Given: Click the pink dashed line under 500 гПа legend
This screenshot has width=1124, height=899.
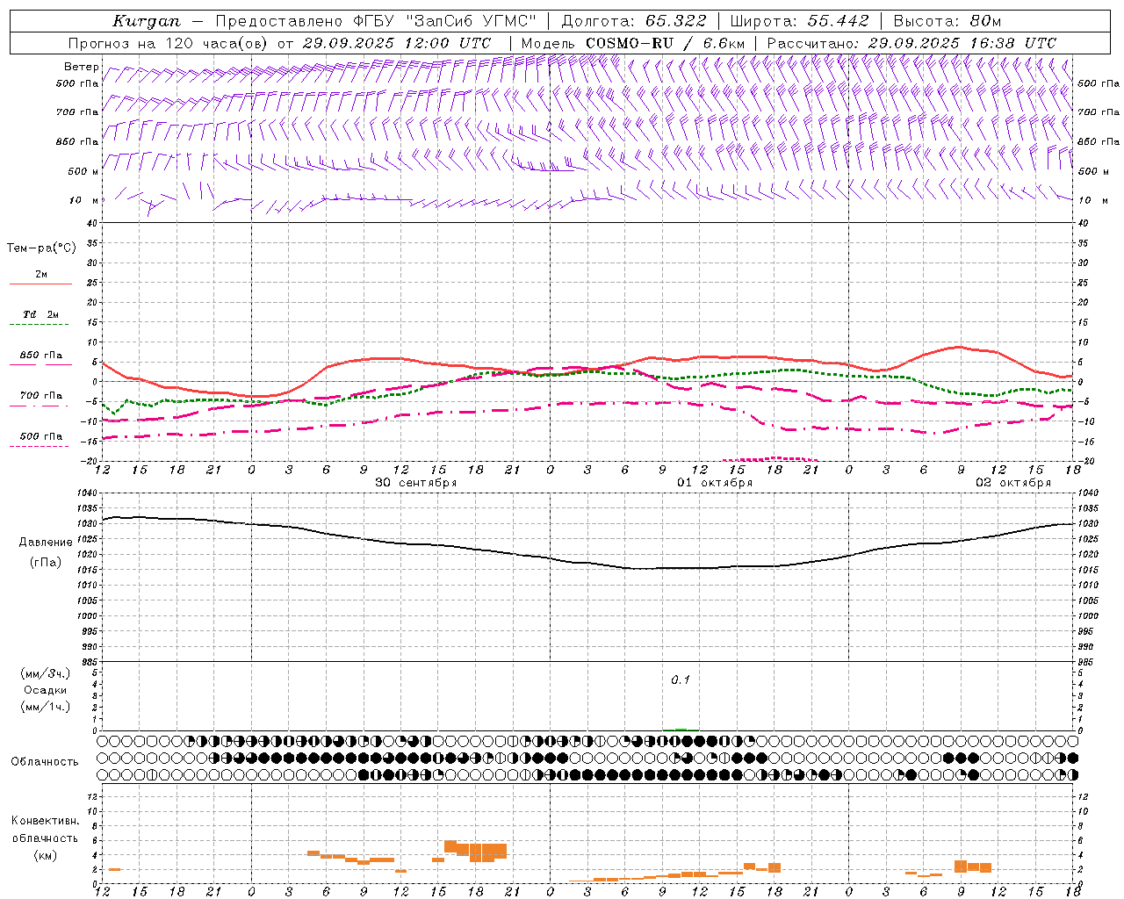Looking at the screenshot, I should [39, 447].
